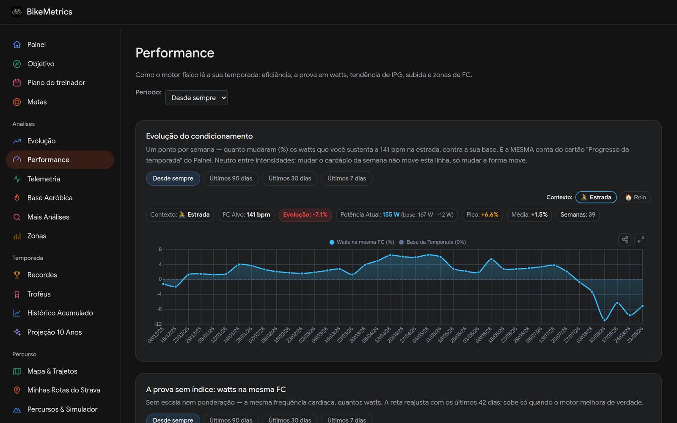Viewport: 677px width, 423px height.
Task: Select 'Últimos 90 dias' in Evolução do condicionamento
Action: (x=231, y=179)
